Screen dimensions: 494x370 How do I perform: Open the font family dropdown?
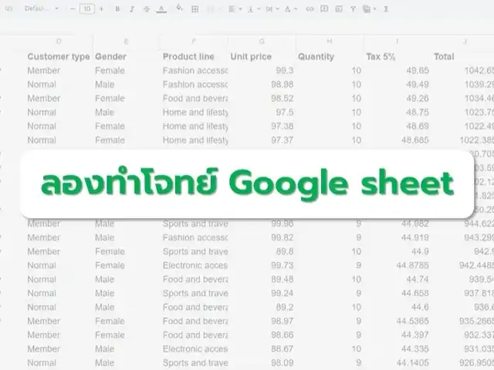click(x=42, y=9)
